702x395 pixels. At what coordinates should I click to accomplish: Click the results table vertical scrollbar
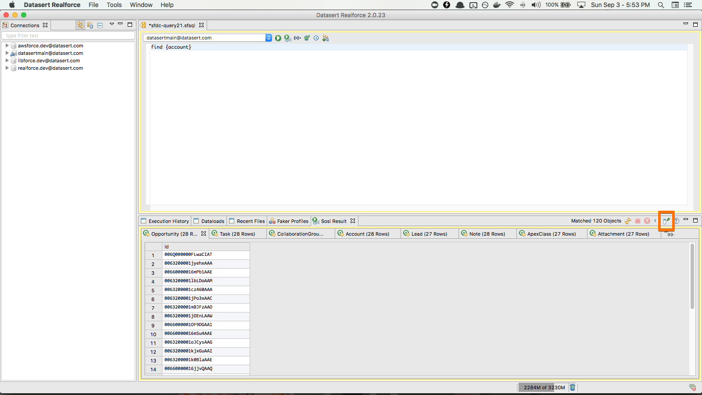click(692, 276)
